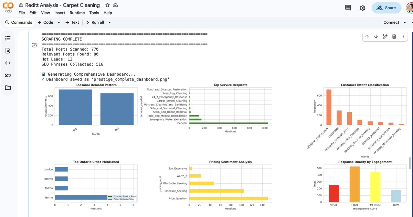Click 'SEO Phrases Collected: 516' text

pyautogui.click(x=72, y=64)
